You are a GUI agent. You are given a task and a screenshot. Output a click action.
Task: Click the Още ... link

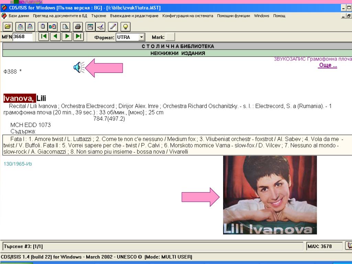[x=328, y=65]
